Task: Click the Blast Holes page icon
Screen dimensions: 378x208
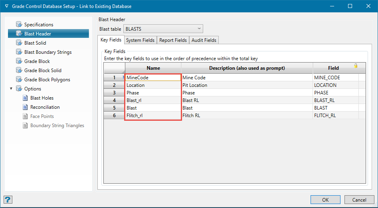Action: point(25,98)
